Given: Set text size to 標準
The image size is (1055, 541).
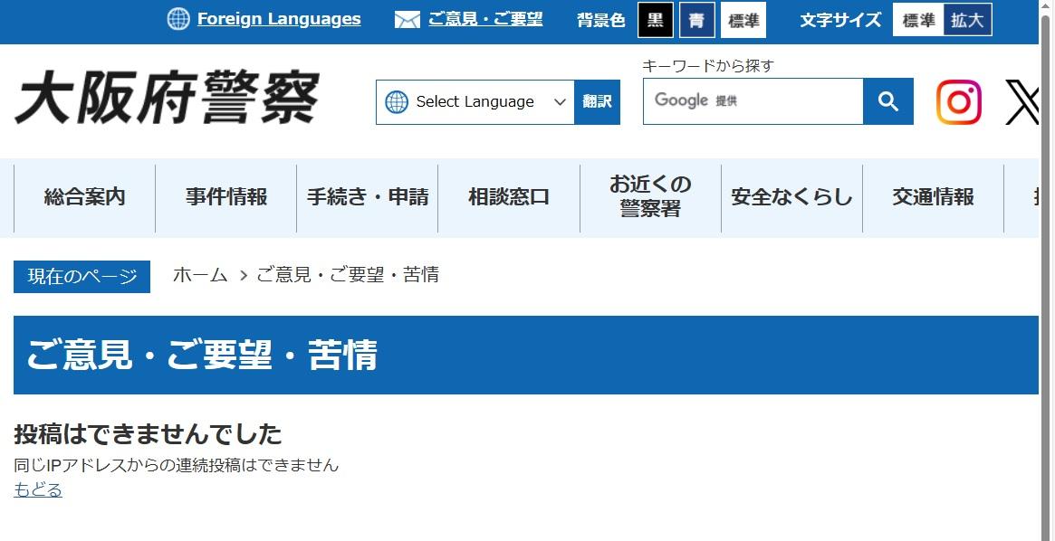Looking at the screenshot, I should pyautogui.click(x=918, y=20).
